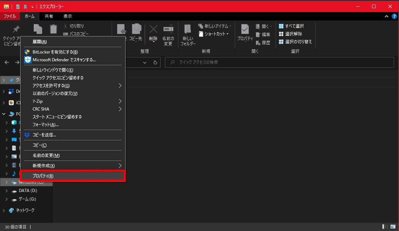Click Select All (すべて選択) in ribbon
This screenshot has width=399, height=231.
pos(291,26)
